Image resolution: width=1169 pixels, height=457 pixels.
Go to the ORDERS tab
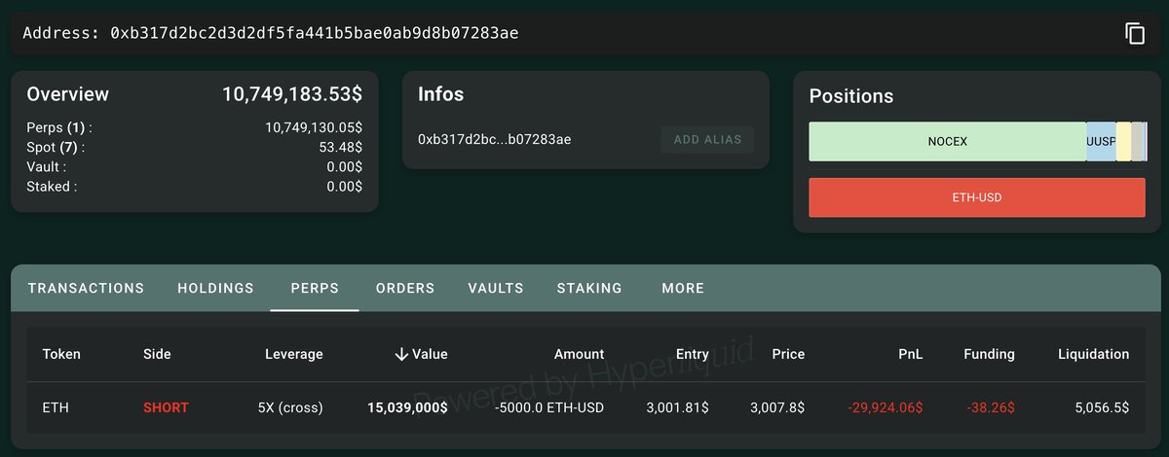click(405, 288)
